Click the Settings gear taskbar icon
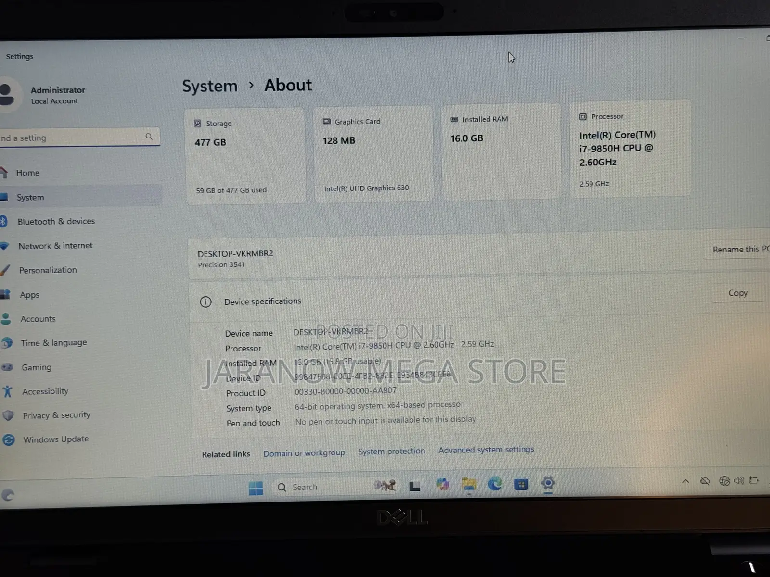The image size is (770, 577). 548,482
